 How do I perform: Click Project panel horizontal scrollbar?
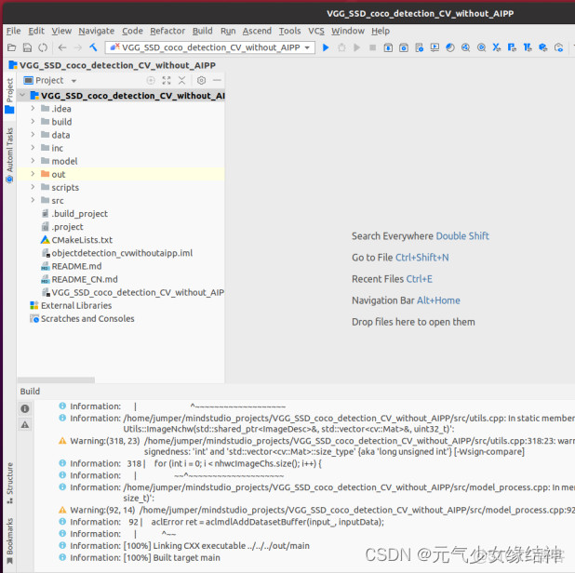point(56,380)
